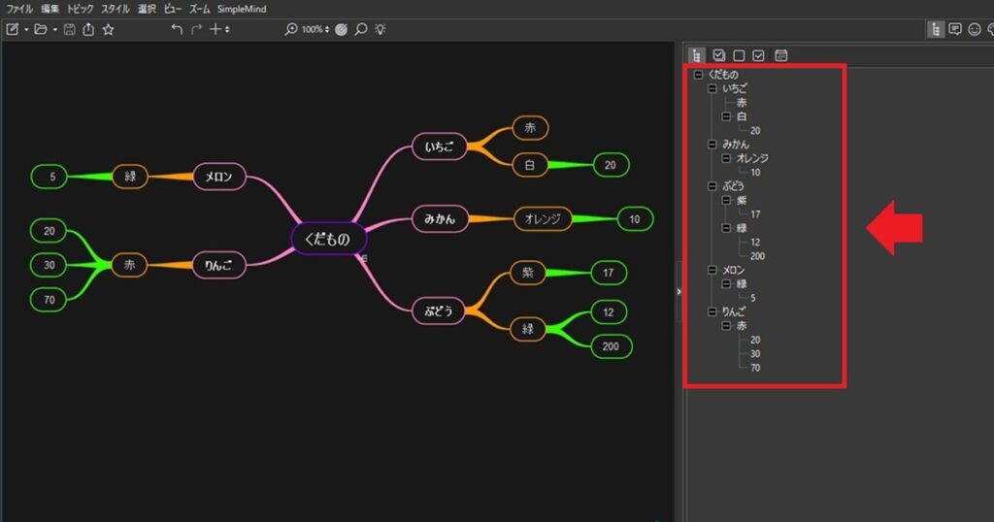This screenshot has width=994, height=522.
Task: Collapse the ぶどう node in outline tree
Action: coord(712,186)
